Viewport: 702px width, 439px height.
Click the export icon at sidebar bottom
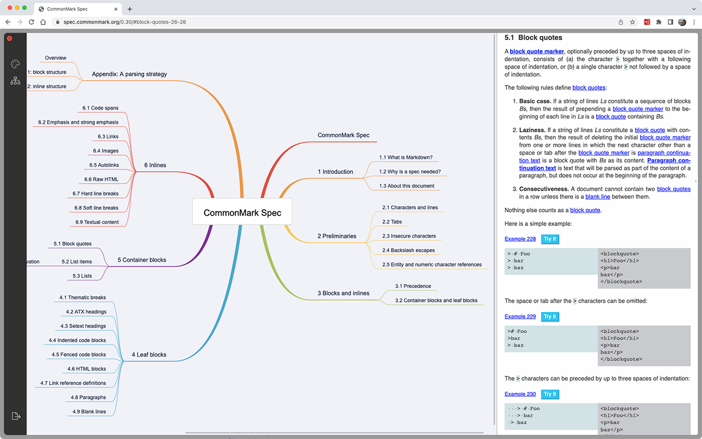point(15,416)
